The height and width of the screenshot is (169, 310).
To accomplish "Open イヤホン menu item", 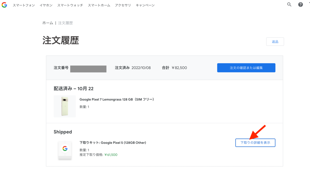I will [46, 5].
